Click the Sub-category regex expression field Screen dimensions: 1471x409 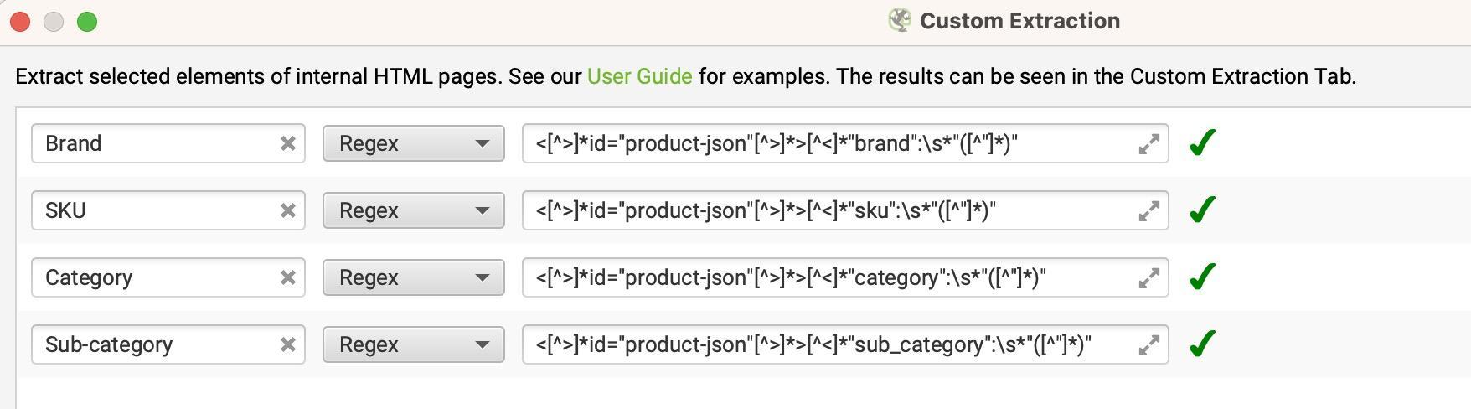click(829, 344)
